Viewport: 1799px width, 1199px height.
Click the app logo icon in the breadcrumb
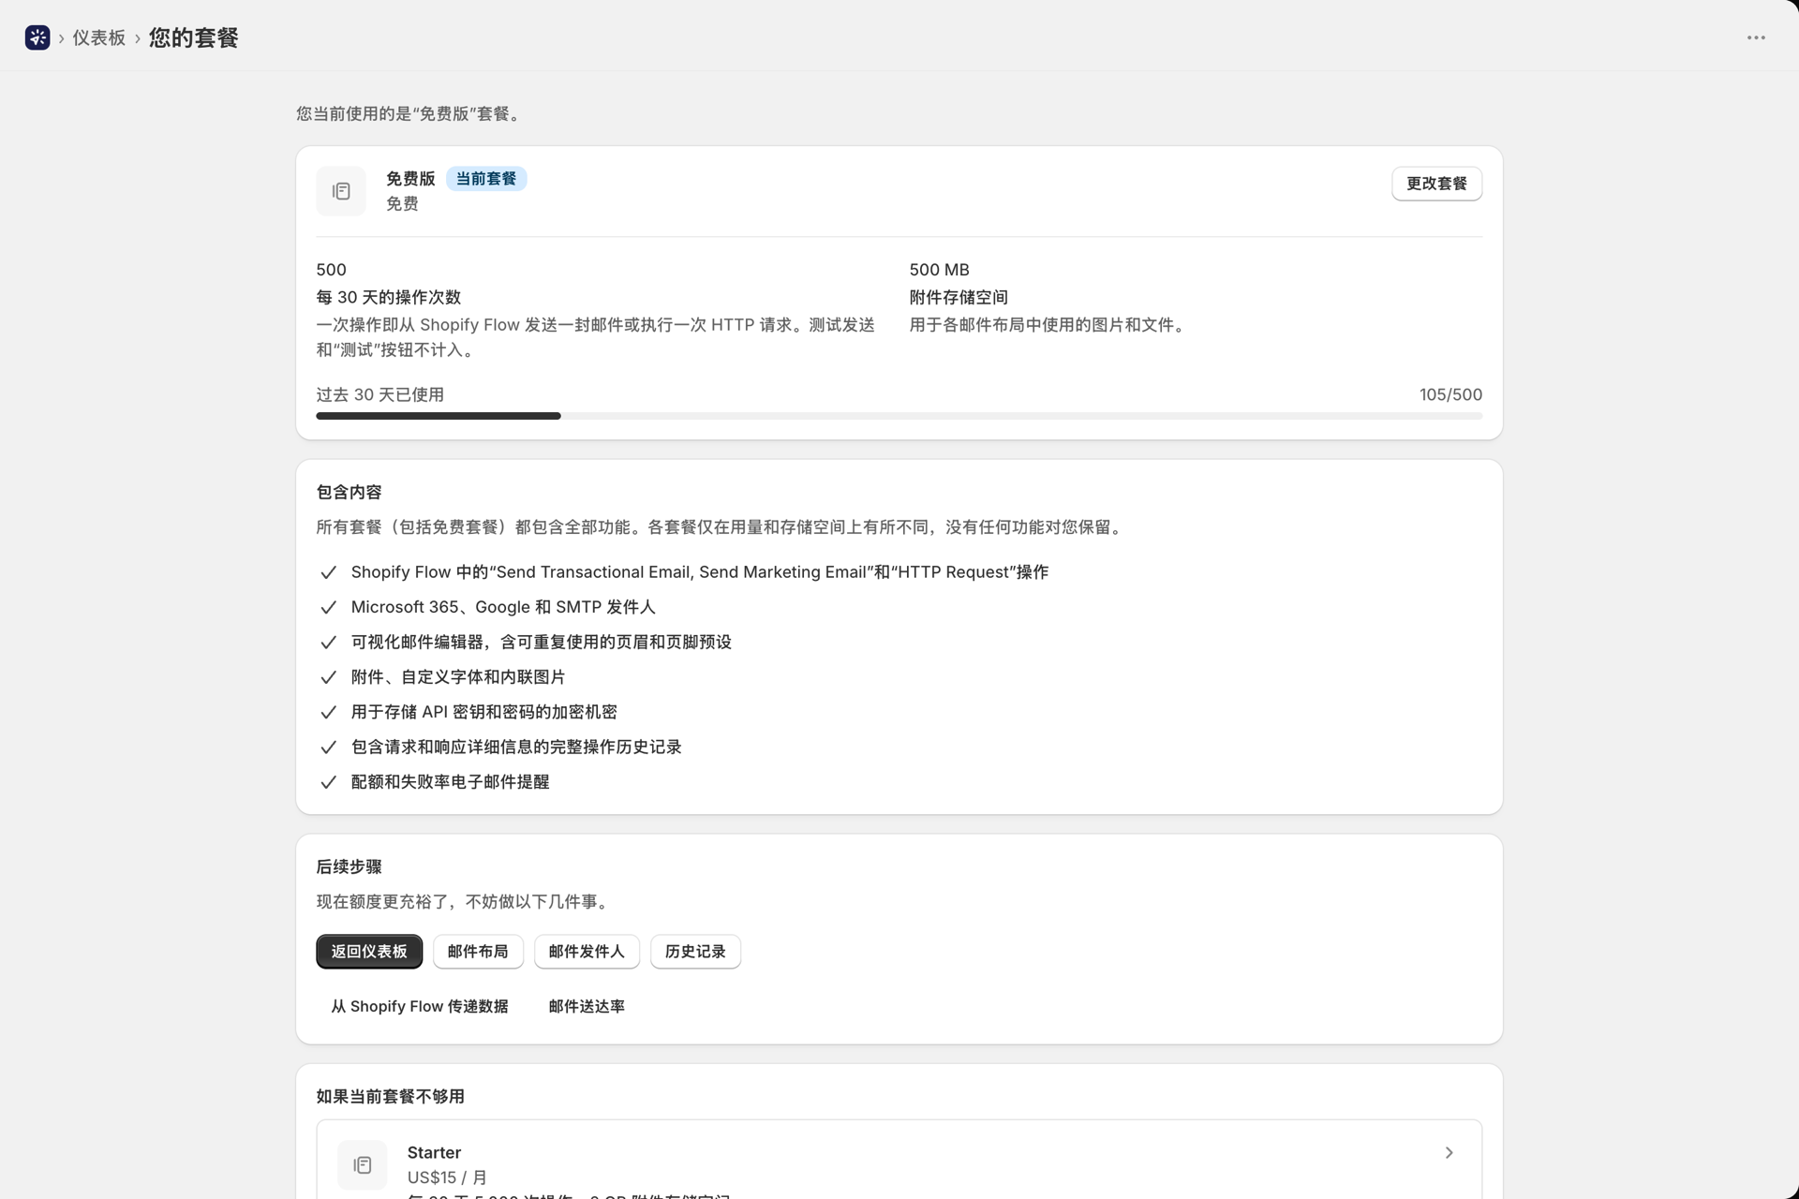click(x=37, y=37)
